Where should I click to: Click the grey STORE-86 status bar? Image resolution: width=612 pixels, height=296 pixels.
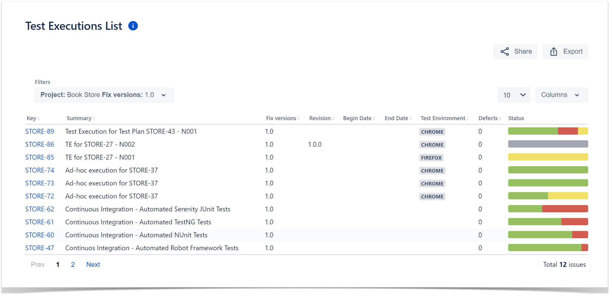point(548,144)
